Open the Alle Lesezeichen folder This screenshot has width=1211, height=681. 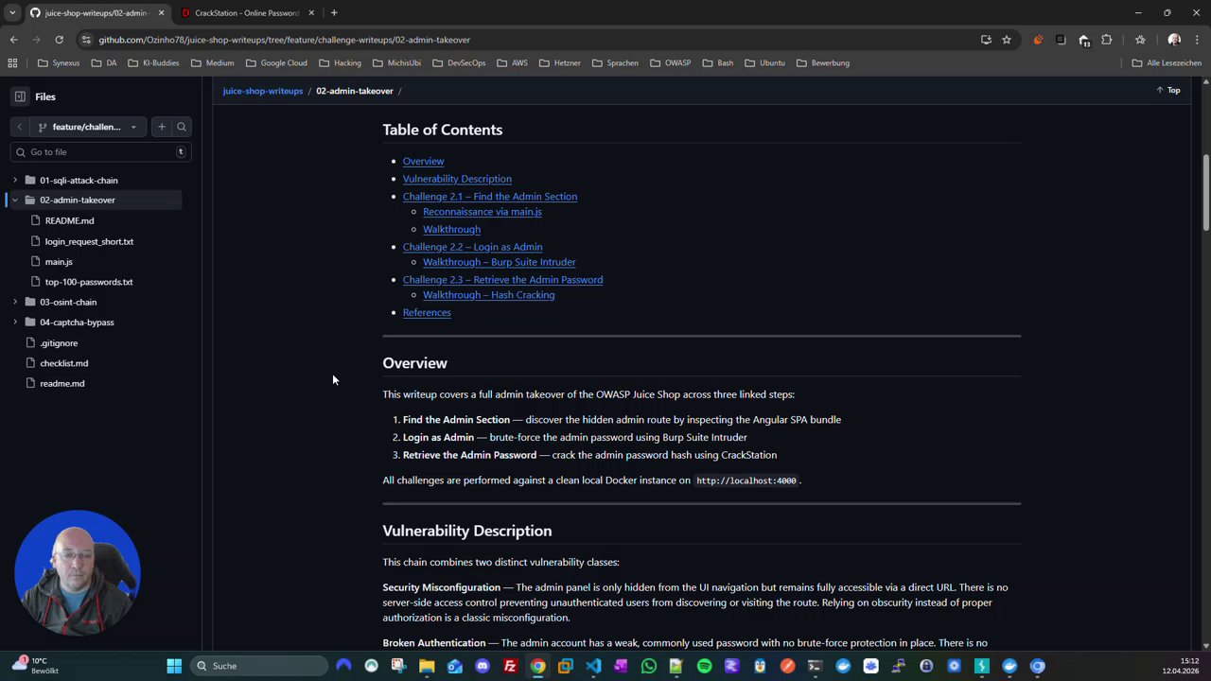tap(1167, 63)
